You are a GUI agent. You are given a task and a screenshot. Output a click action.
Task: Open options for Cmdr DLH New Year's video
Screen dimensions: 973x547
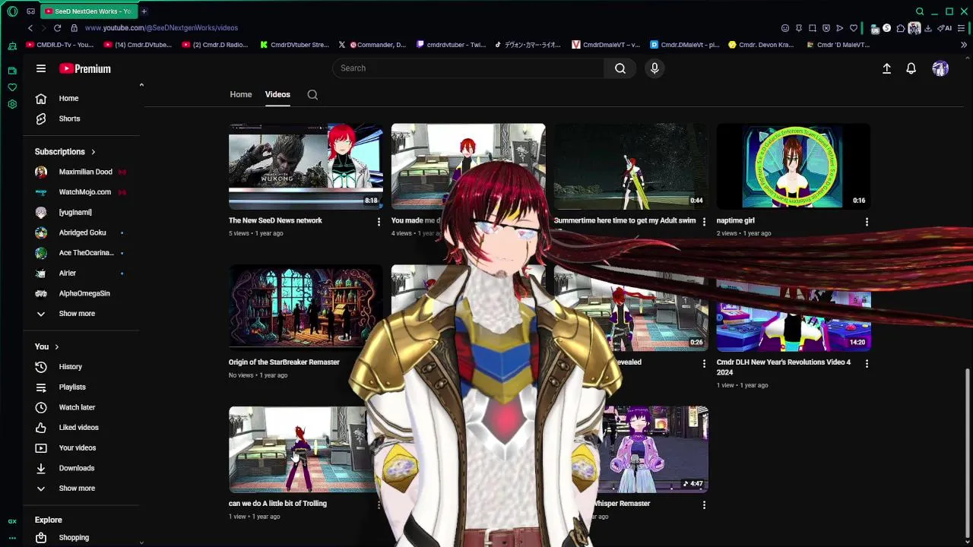point(867,363)
